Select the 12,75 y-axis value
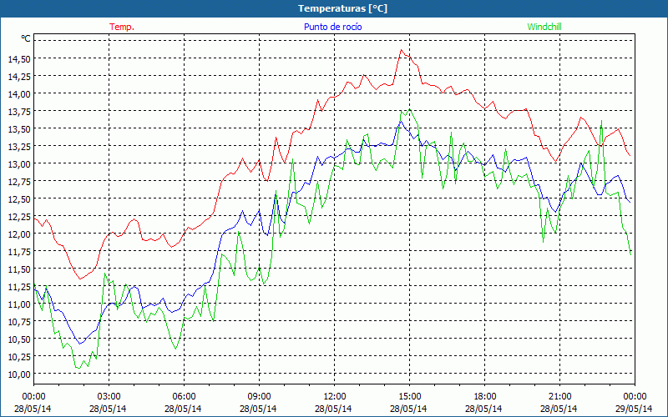The width and height of the screenshot is (668, 417). coord(19,182)
